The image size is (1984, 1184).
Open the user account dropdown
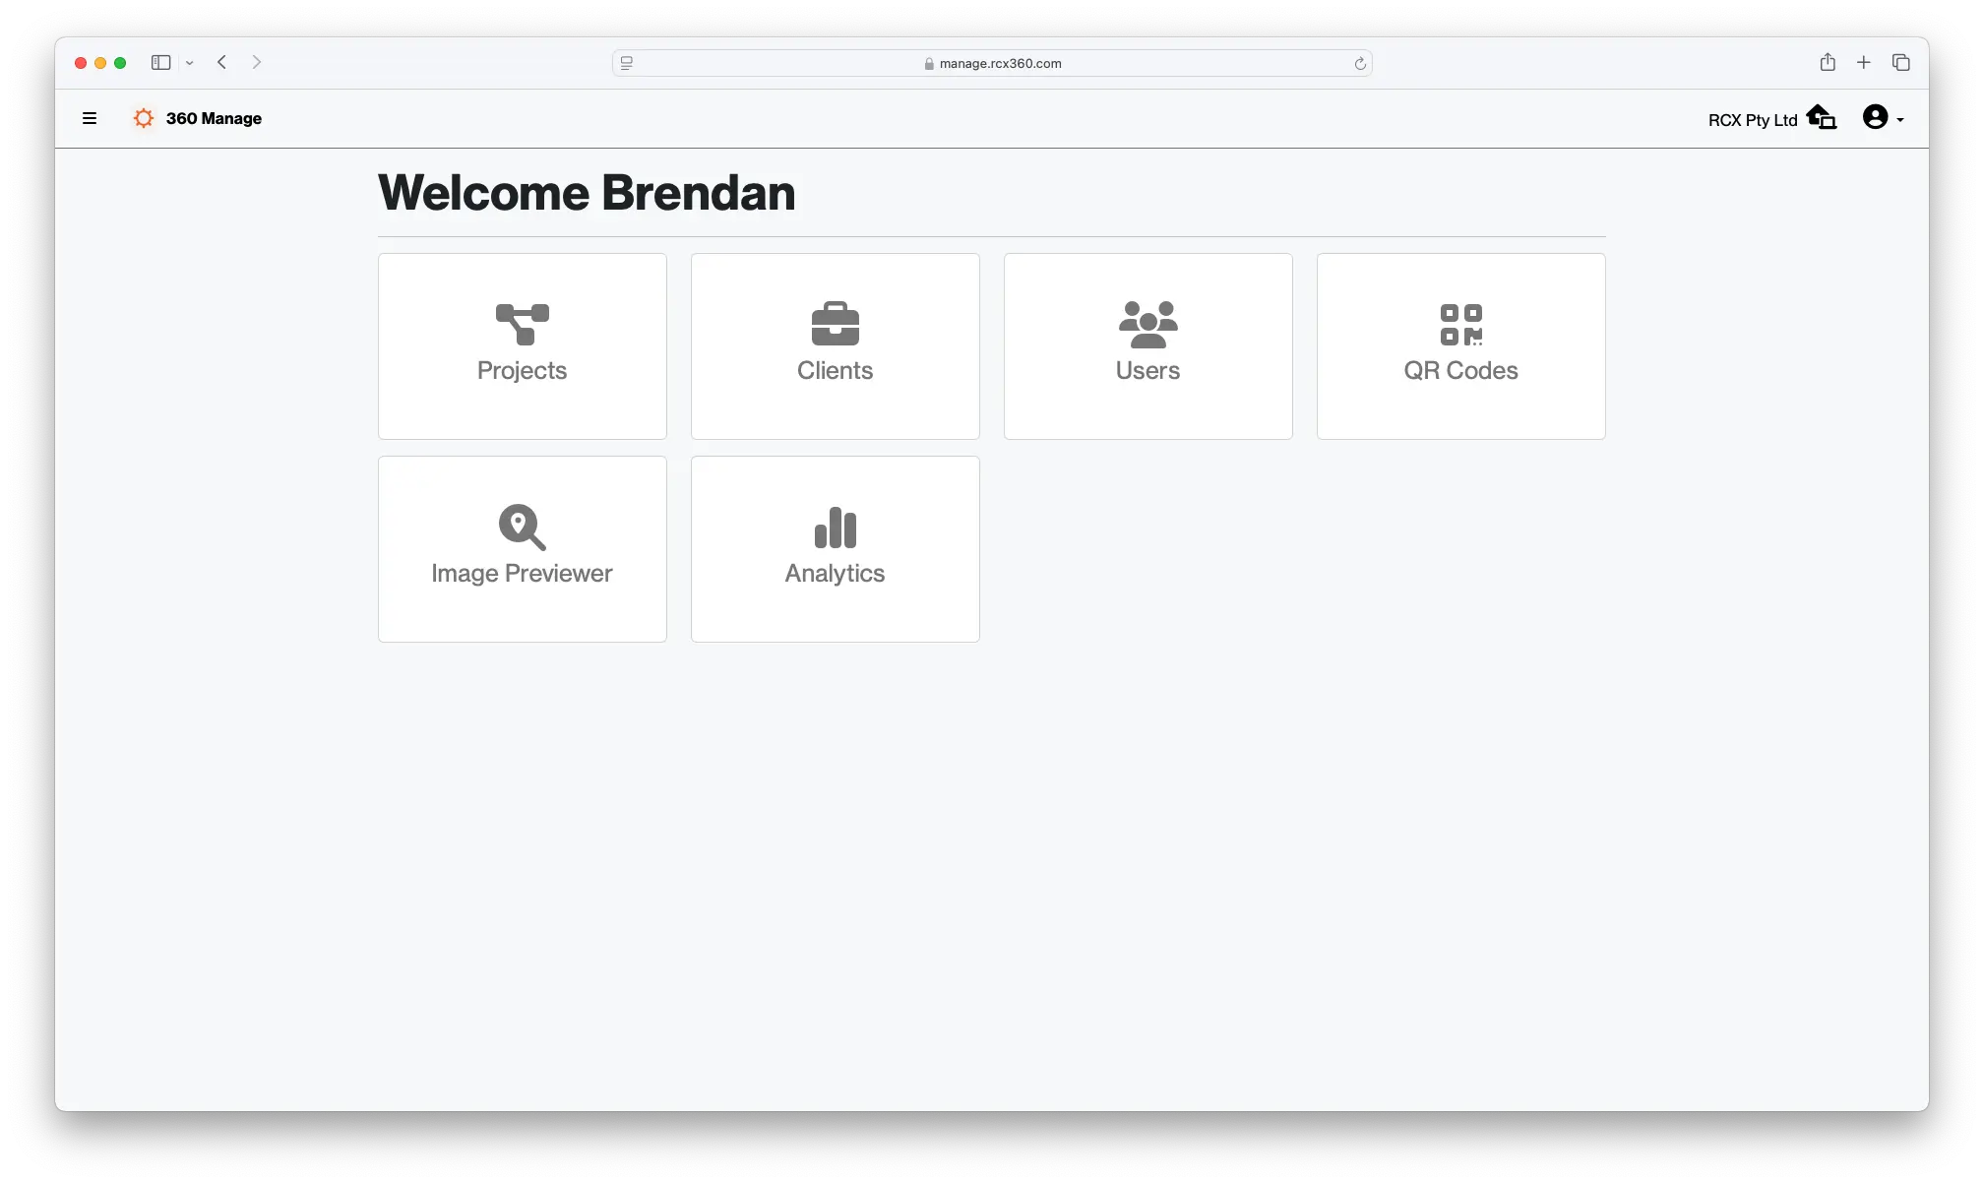1883,117
